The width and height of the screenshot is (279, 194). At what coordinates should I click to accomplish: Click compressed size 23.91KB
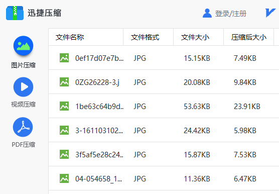coord(247,107)
